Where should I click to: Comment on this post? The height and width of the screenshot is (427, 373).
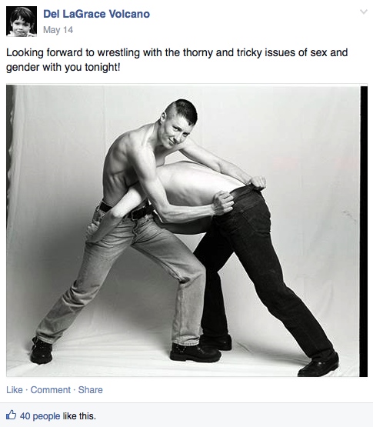tap(50, 390)
